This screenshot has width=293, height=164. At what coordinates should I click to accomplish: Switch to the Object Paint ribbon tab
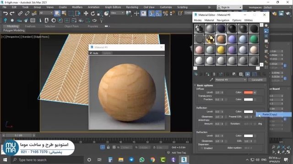coord(71,26)
